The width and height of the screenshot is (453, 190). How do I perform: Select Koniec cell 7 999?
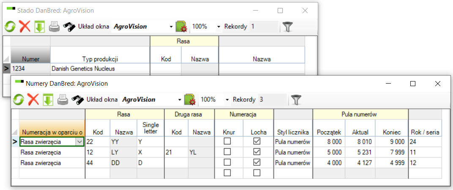click(392, 152)
